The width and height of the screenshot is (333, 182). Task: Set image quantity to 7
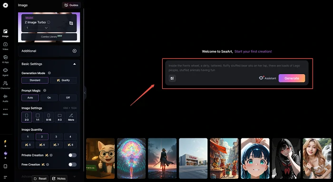(x=56, y=145)
